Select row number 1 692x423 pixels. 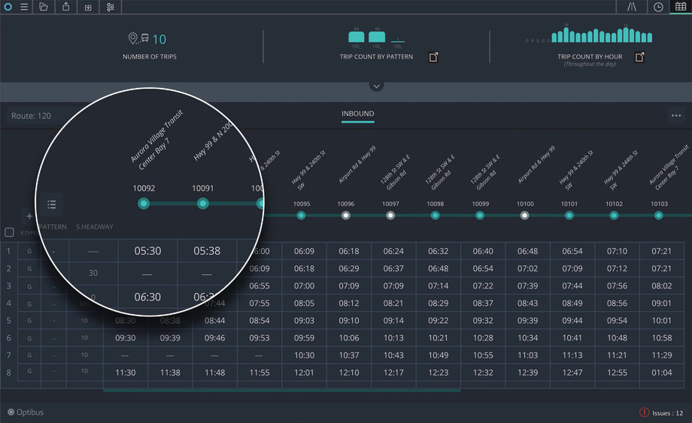pos(8,251)
